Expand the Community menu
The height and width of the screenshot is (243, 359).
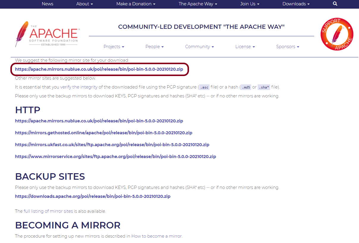coord(199,47)
